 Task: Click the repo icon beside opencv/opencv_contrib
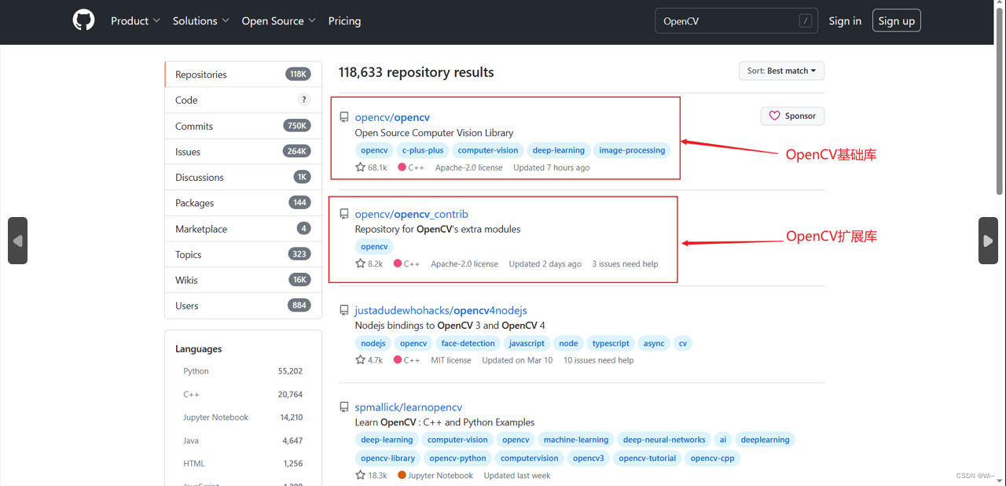(x=344, y=214)
